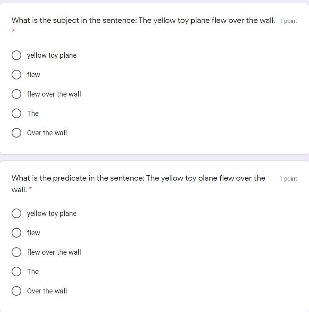Select 'The' radio in the subject question

pyautogui.click(x=16, y=114)
